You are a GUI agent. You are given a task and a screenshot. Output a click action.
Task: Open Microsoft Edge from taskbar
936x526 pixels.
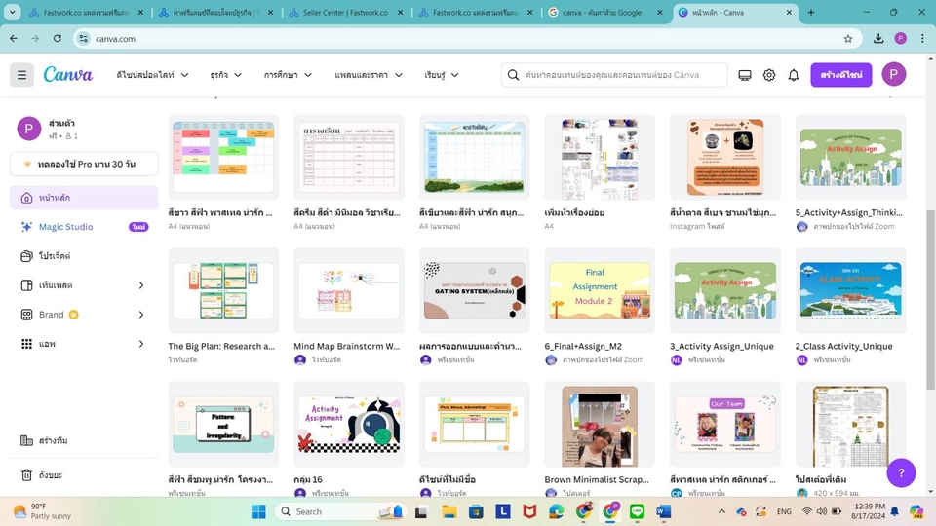point(557,511)
